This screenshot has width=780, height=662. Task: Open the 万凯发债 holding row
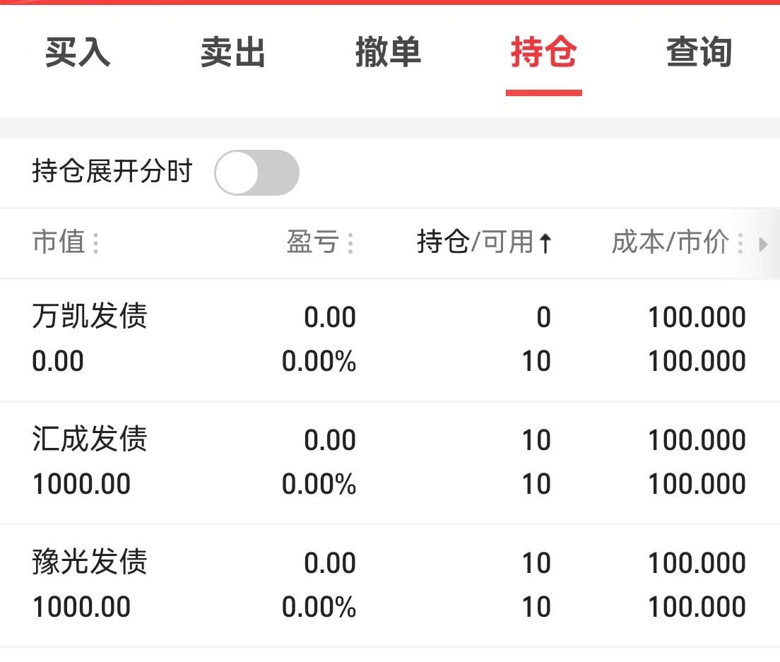pyautogui.click(x=90, y=317)
